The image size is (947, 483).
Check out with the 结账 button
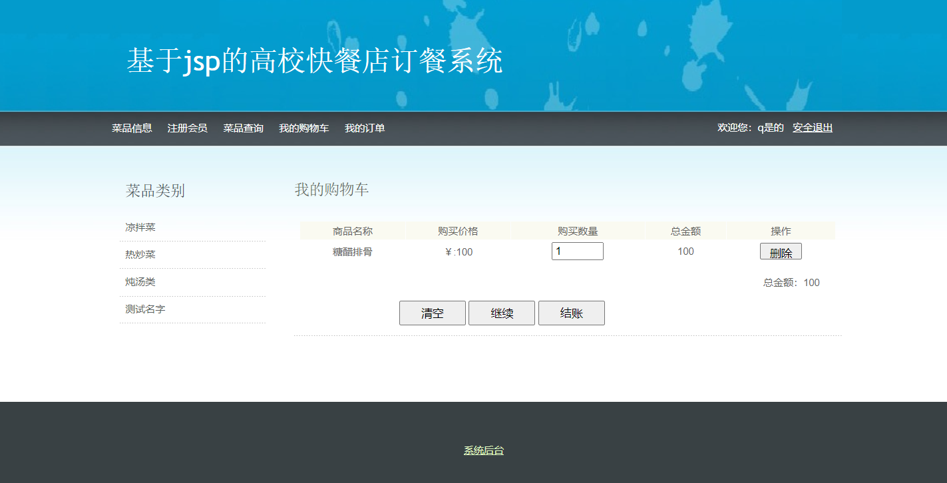572,313
